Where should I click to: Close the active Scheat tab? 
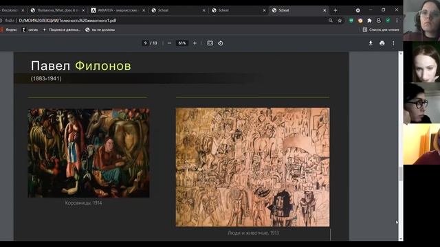[x=324, y=10]
